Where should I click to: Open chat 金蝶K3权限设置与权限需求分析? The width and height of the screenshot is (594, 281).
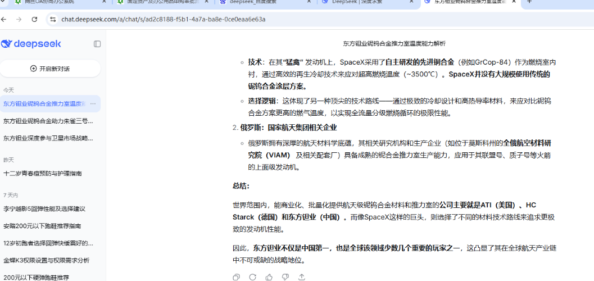pyautogui.click(x=47, y=261)
